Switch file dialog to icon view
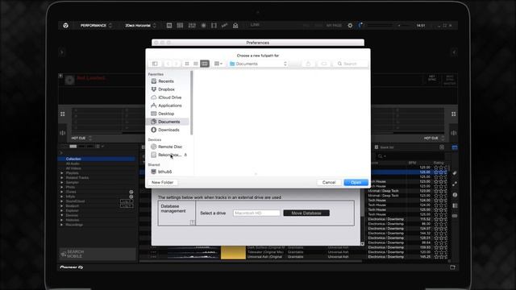Image resolution: width=516 pixels, height=290 pixels. point(187,64)
